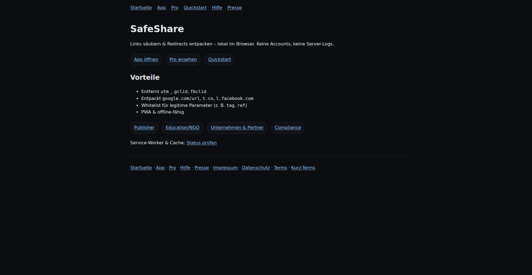Image resolution: width=532 pixels, height=275 pixels.
Task: Open the Presse link in the footer
Action: point(201,168)
